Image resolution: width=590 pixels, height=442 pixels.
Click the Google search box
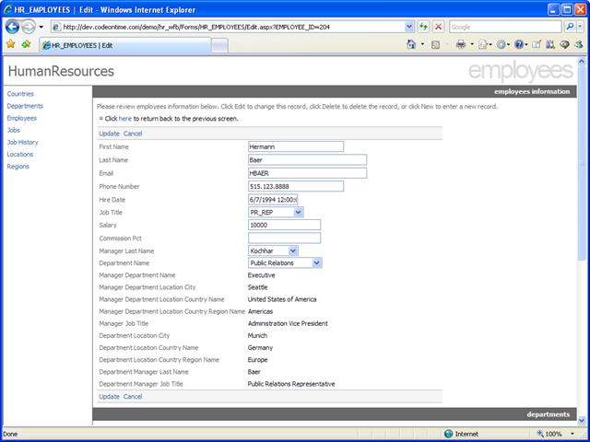505,27
